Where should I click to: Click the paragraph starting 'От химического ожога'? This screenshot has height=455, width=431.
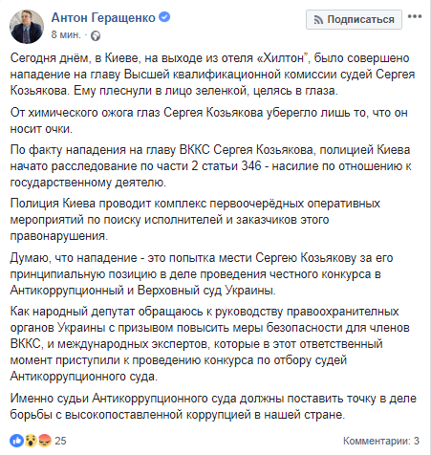pos(208,120)
